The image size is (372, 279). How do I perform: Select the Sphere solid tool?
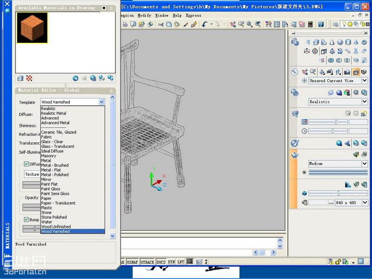340,42
